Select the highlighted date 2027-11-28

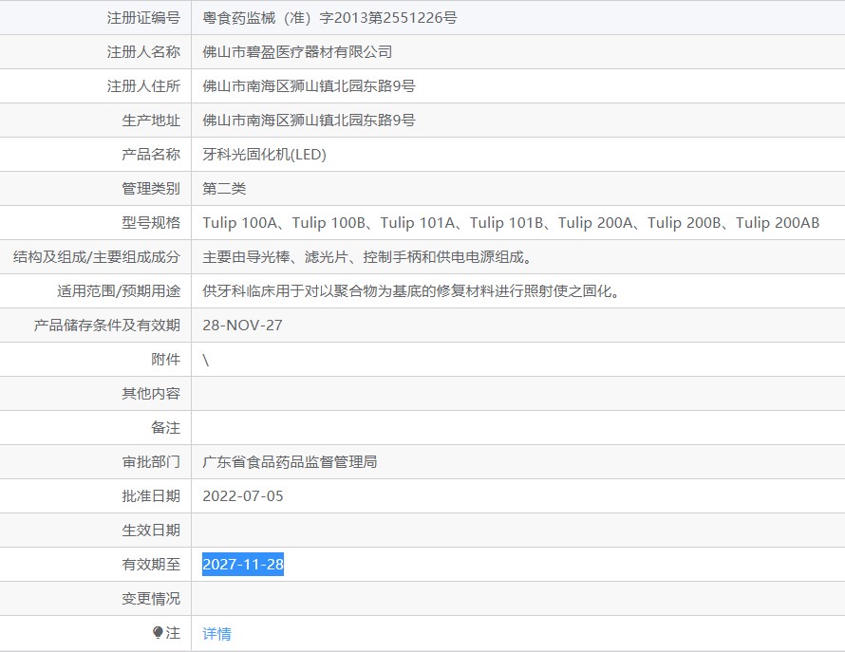pyautogui.click(x=243, y=564)
